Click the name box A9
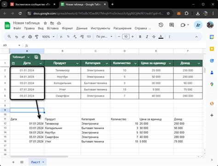This screenshot has width=218, height=166. tap(11, 45)
